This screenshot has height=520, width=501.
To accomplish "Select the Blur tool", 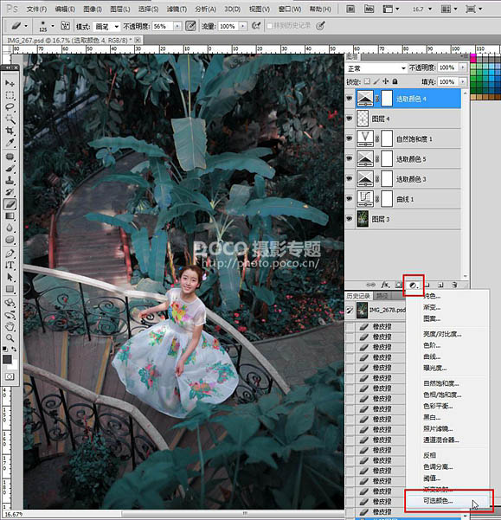I will click(10, 228).
